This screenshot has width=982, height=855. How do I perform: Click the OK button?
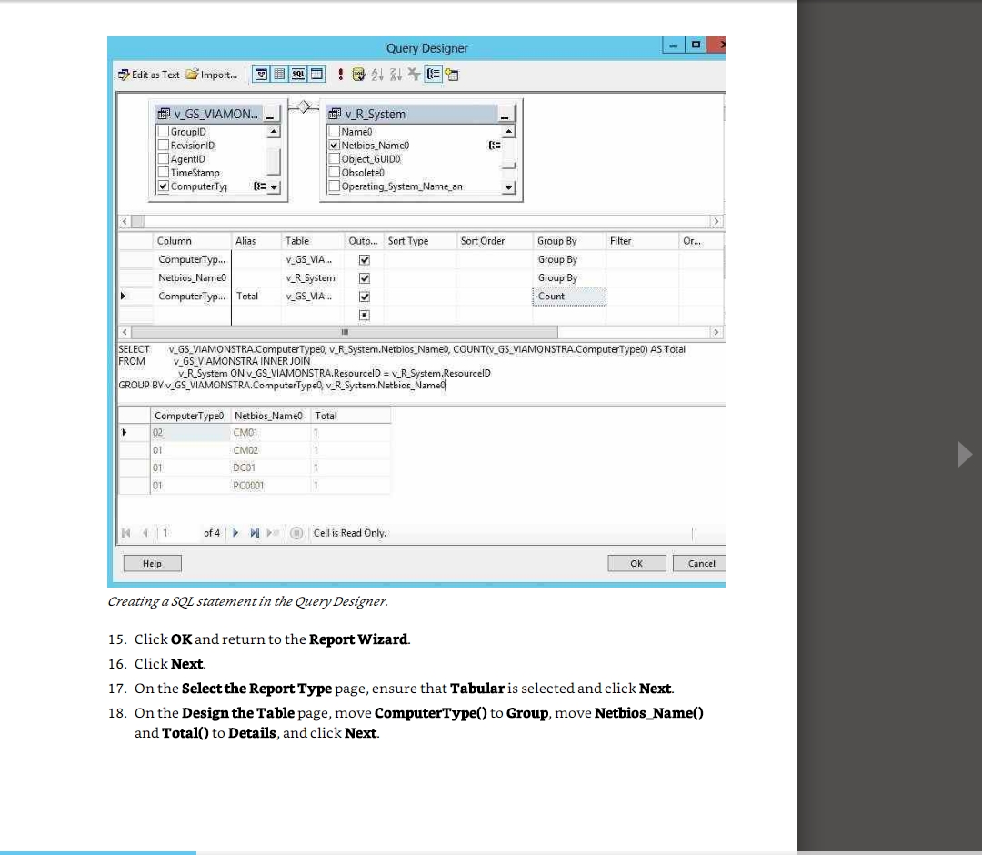click(636, 564)
